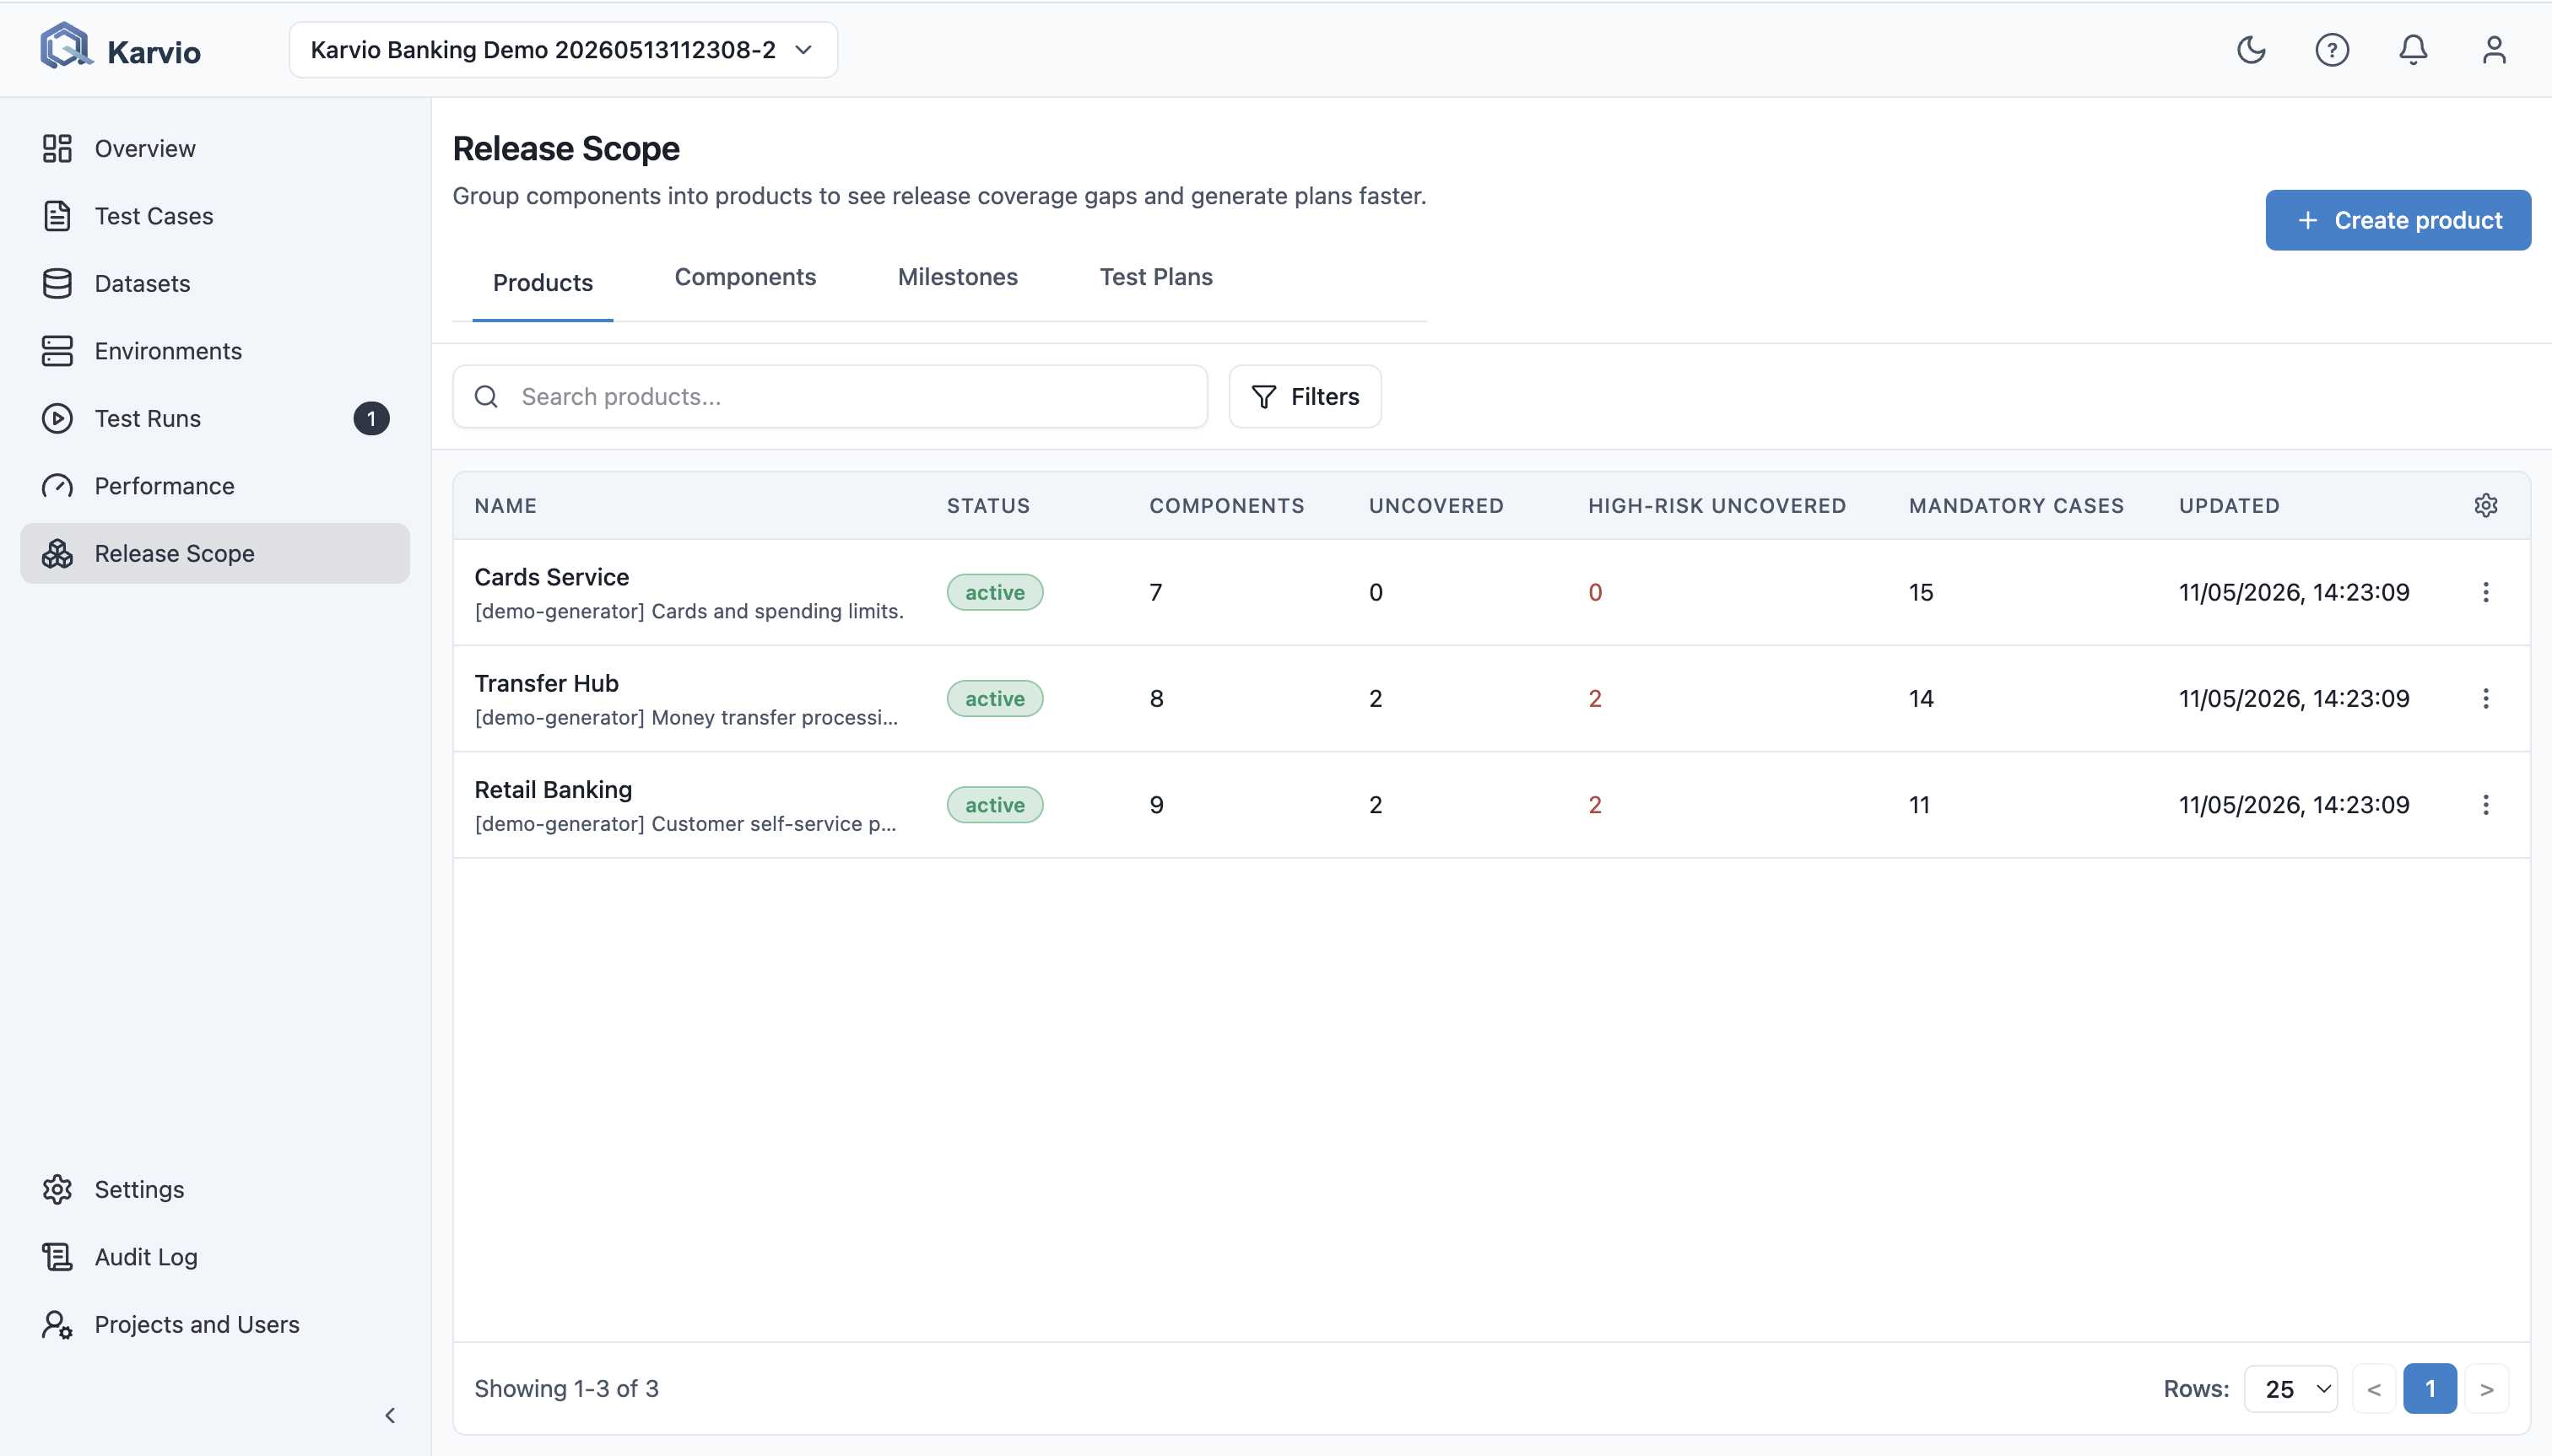Click the Datasets database icon
The image size is (2552, 1456).
click(x=57, y=284)
